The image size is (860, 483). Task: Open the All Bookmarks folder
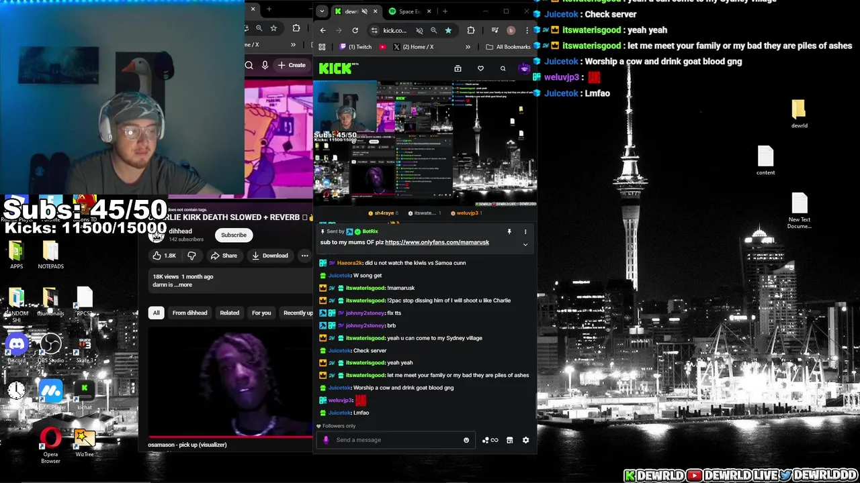(509, 47)
